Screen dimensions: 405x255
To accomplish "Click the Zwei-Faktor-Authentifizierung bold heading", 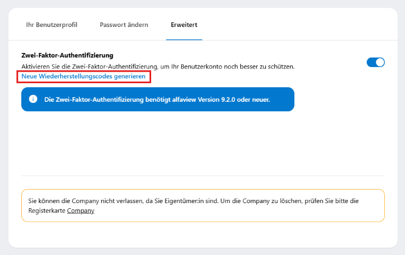I will [x=67, y=55].
